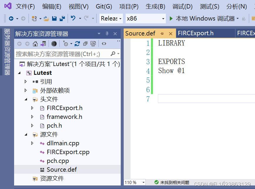Open the code view icon in Solution Explorer
This screenshot has width=255, height=189.
104,43
